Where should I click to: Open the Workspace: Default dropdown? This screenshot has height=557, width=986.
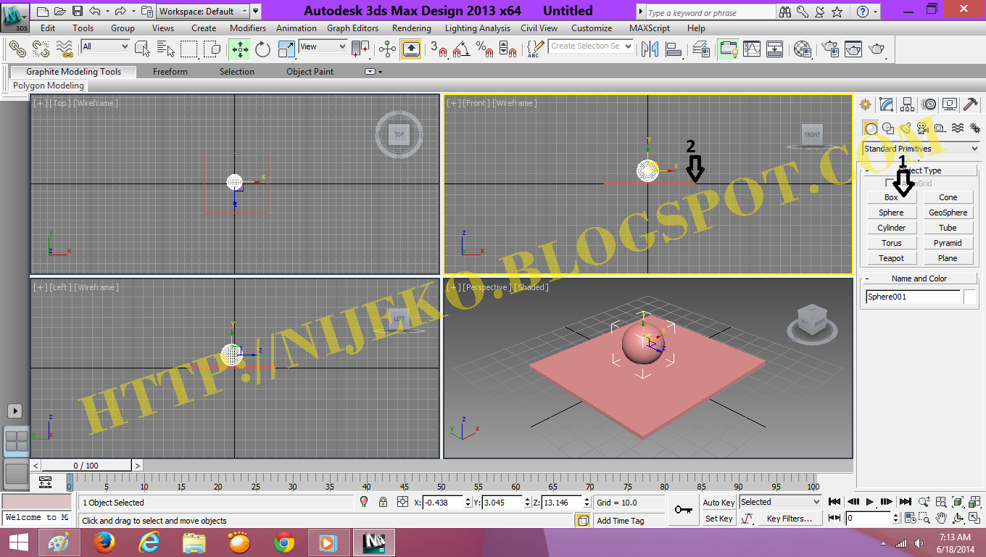203,11
